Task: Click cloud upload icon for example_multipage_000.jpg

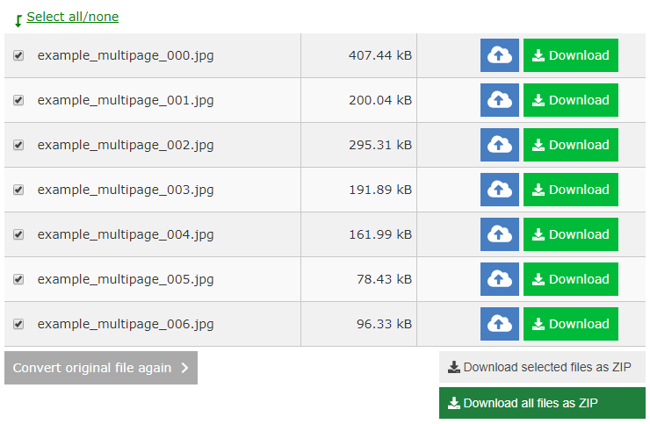Action: [x=500, y=55]
